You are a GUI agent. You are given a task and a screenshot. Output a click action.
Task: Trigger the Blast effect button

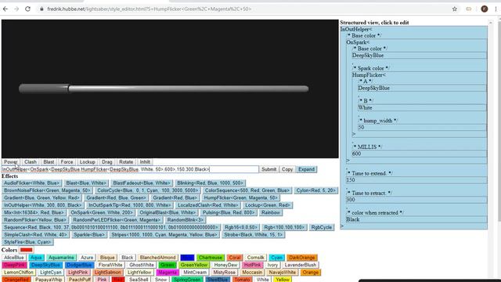tap(49, 162)
